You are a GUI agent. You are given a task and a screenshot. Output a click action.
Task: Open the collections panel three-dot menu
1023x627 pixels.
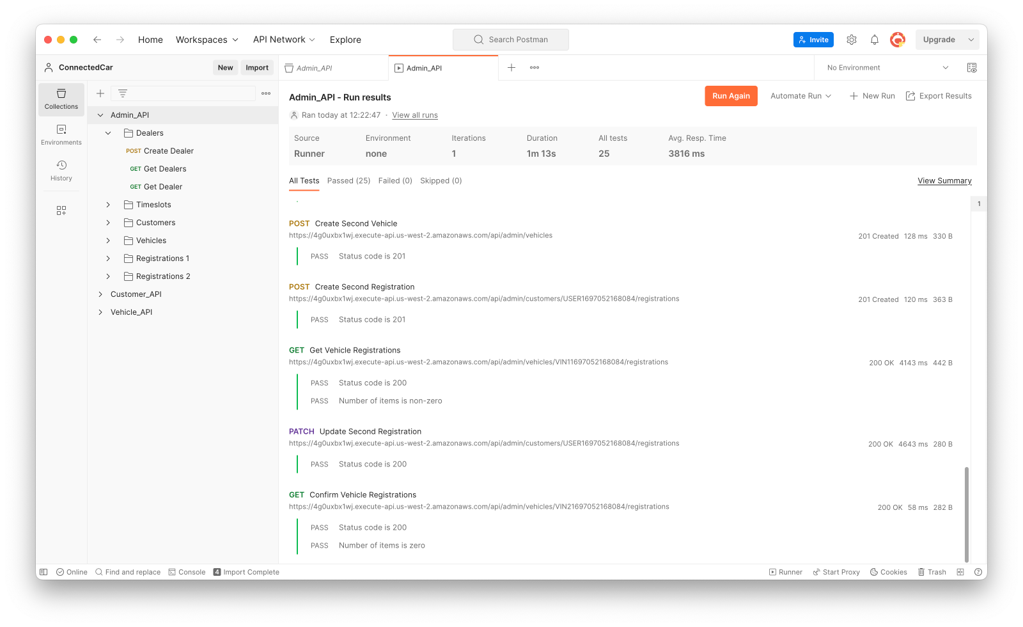266,93
